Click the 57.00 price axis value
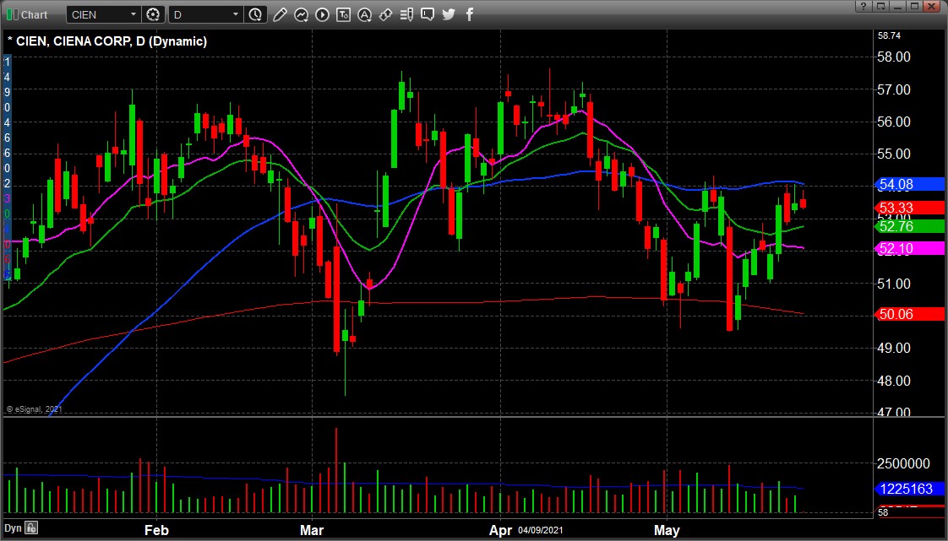 (x=894, y=89)
